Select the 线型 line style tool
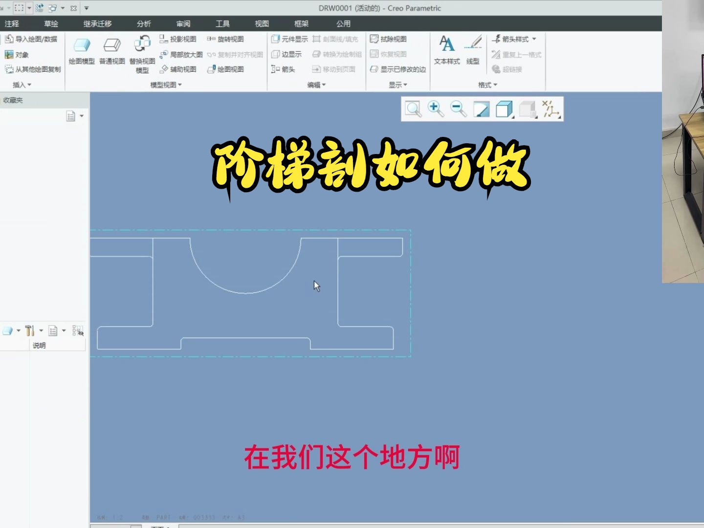 click(x=472, y=49)
